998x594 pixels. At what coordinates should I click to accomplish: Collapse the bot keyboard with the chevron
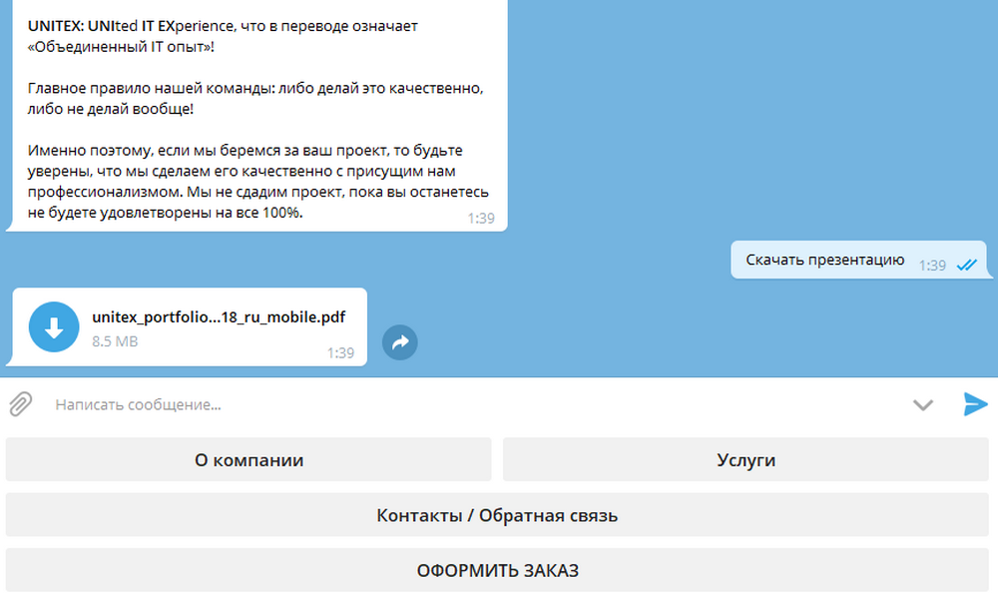(923, 404)
